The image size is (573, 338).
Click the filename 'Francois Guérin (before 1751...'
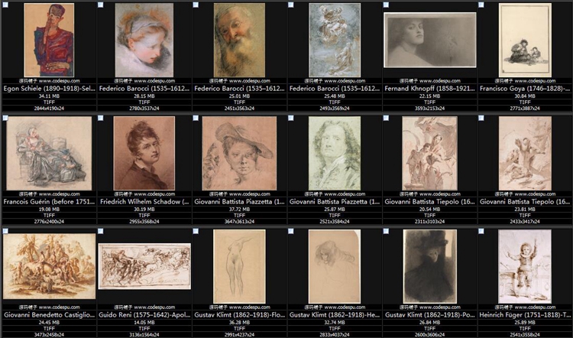[49, 202]
